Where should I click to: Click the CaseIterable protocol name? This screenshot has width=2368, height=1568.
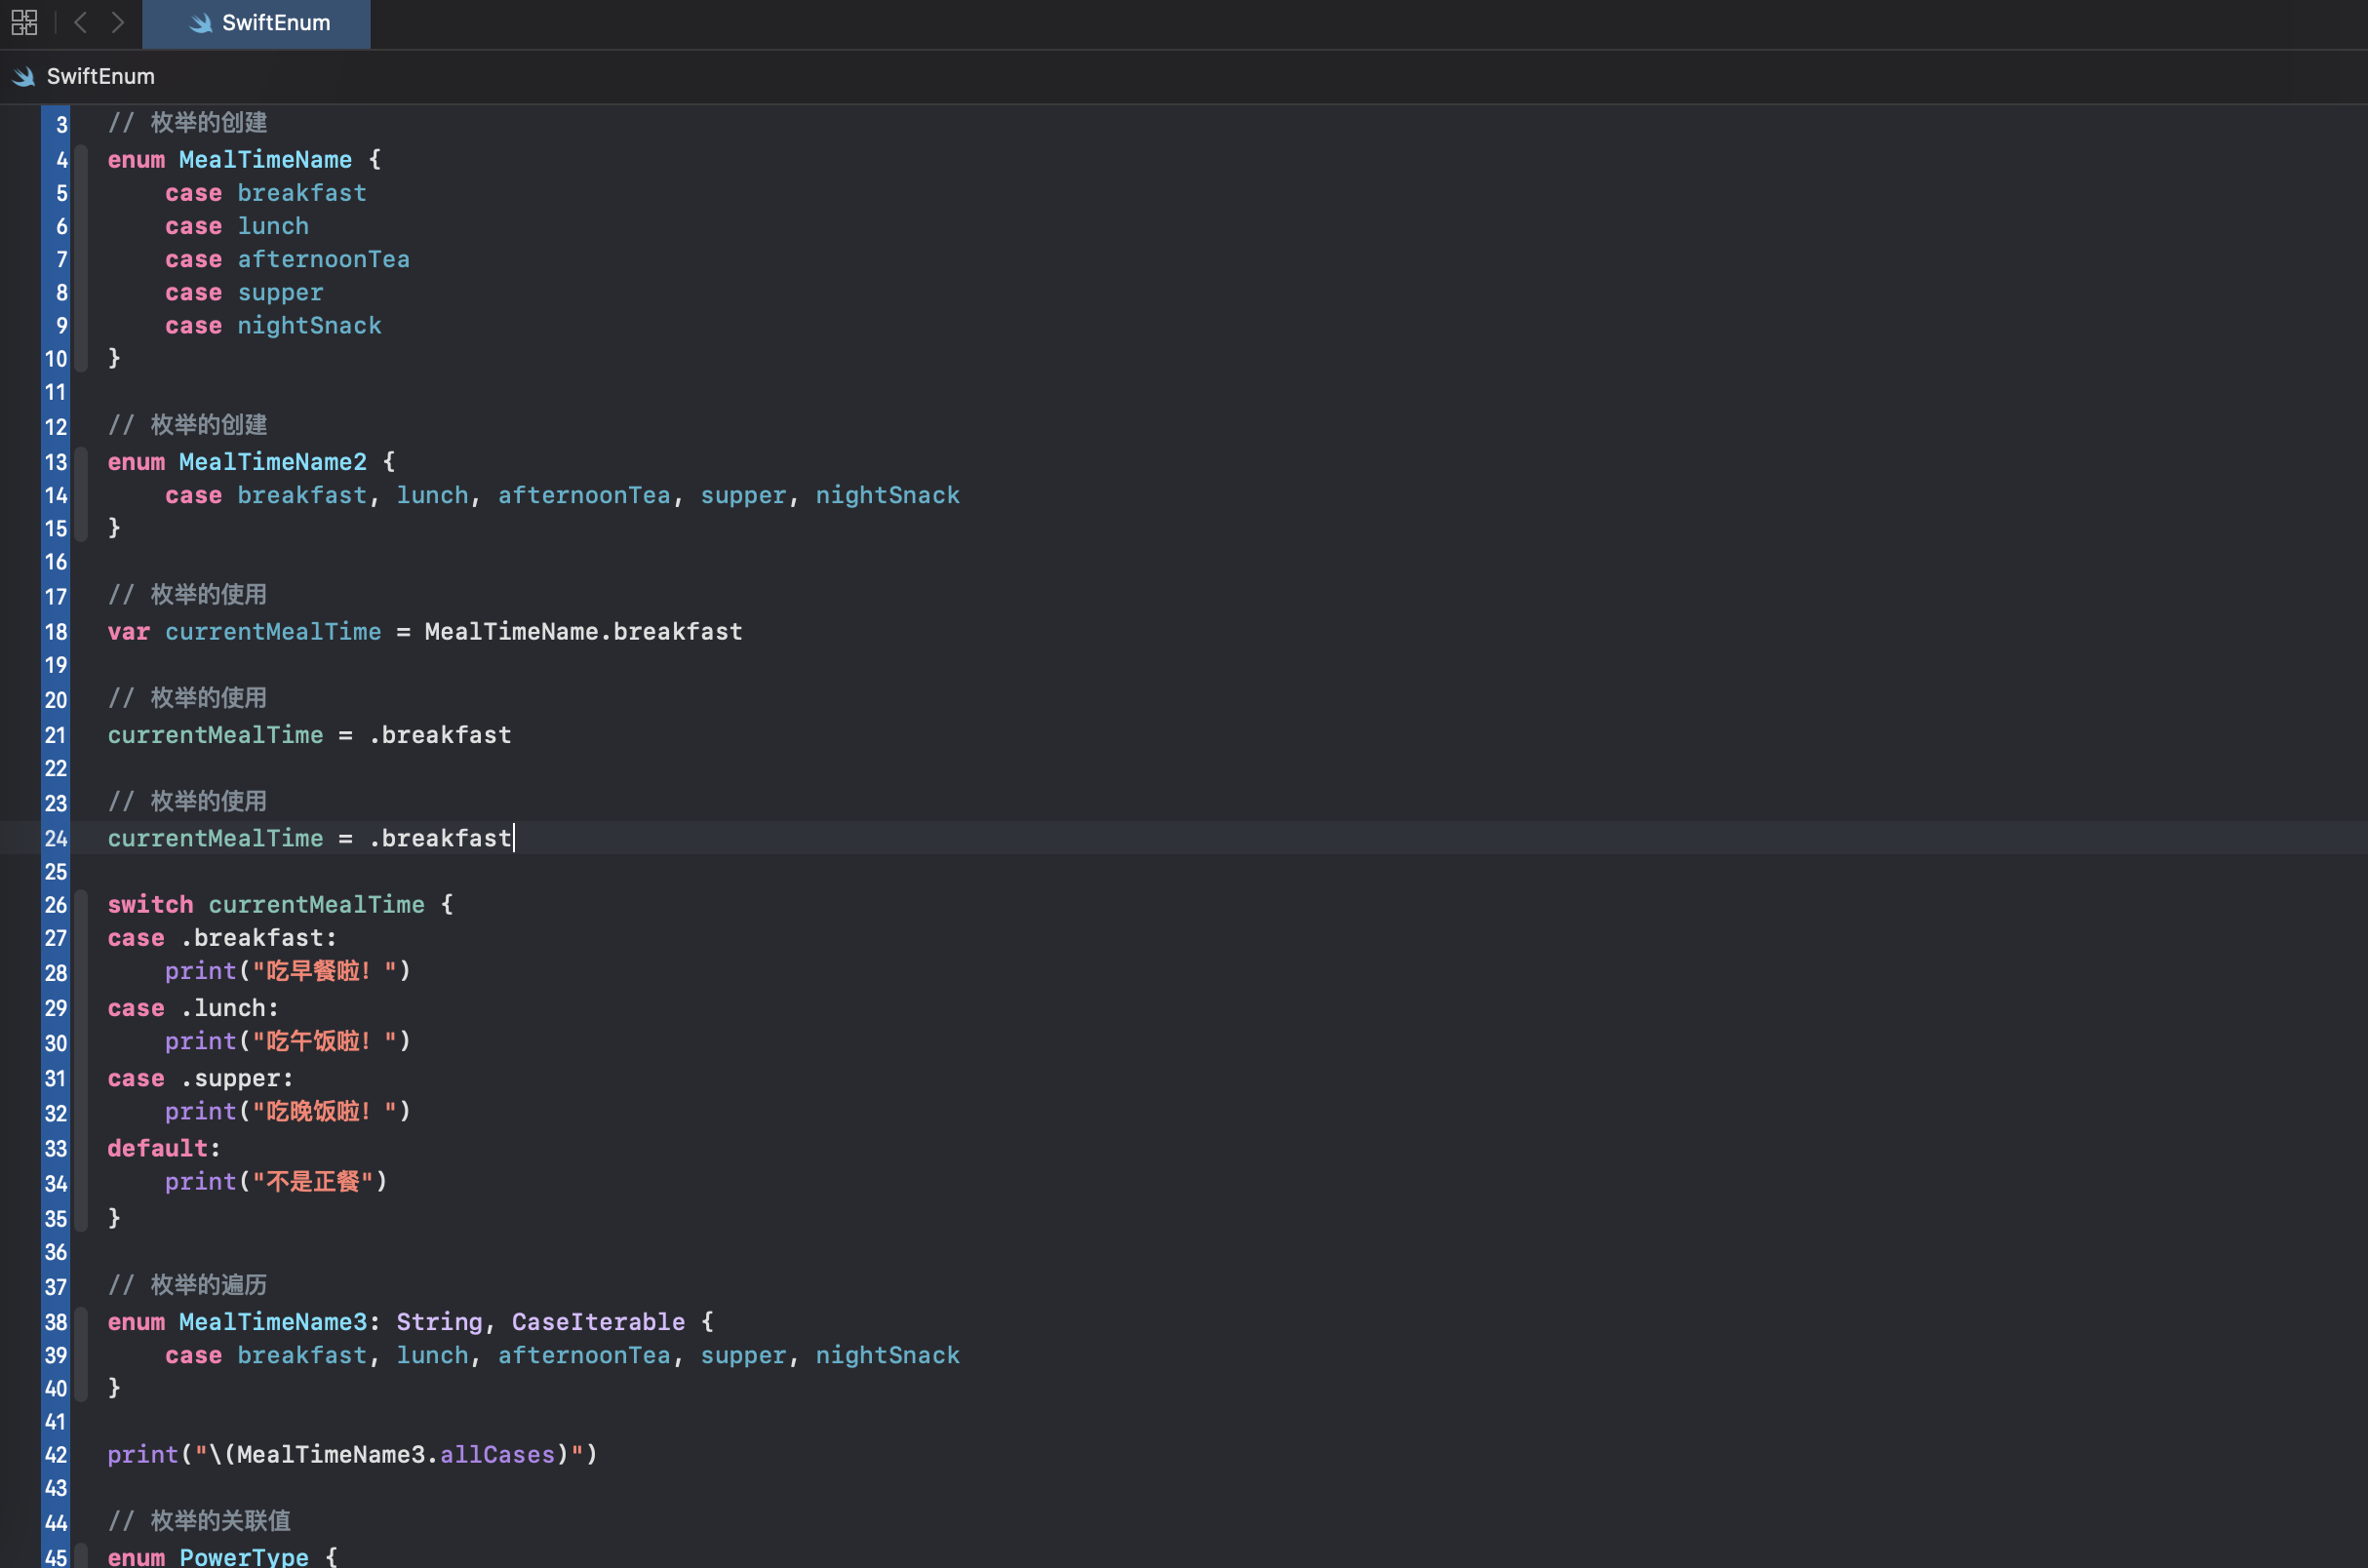tap(598, 1322)
